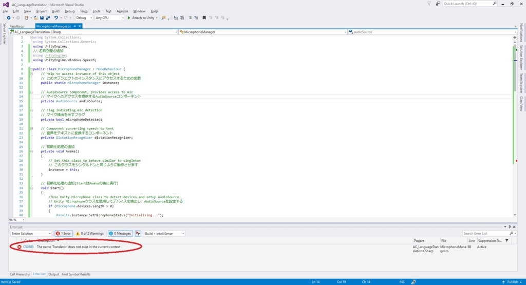Click the Find in Files toolbar icon
The image size is (526, 285).
(163, 18)
